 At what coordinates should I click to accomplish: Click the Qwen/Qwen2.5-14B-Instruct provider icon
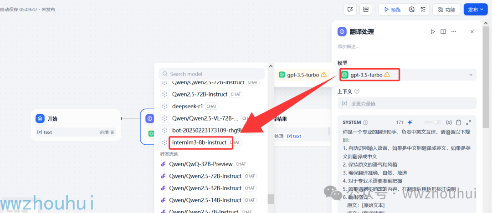163,200
